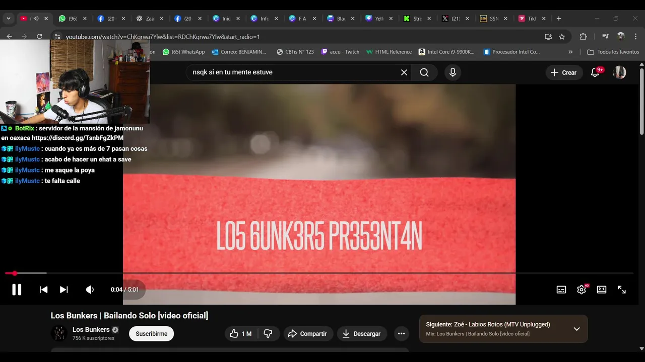
Task: Pause the video with the pause button
Action: (x=17, y=290)
